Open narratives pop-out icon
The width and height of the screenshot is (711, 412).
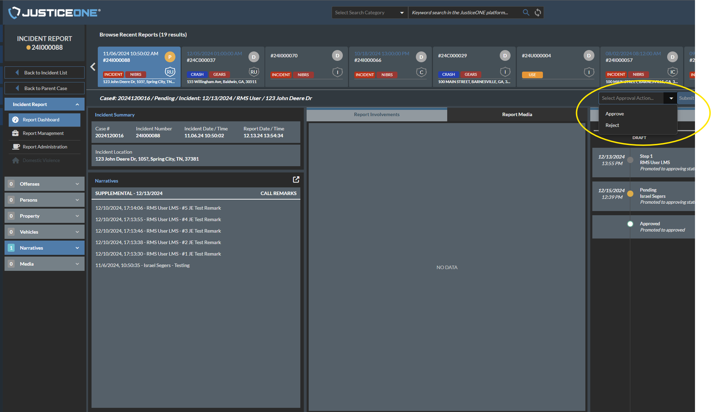296,179
